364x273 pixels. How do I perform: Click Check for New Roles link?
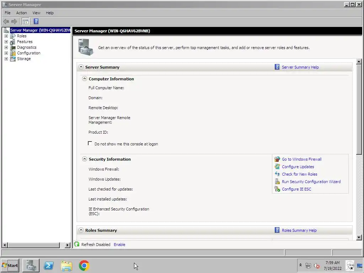pyautogui.click(x=299, y=174)
